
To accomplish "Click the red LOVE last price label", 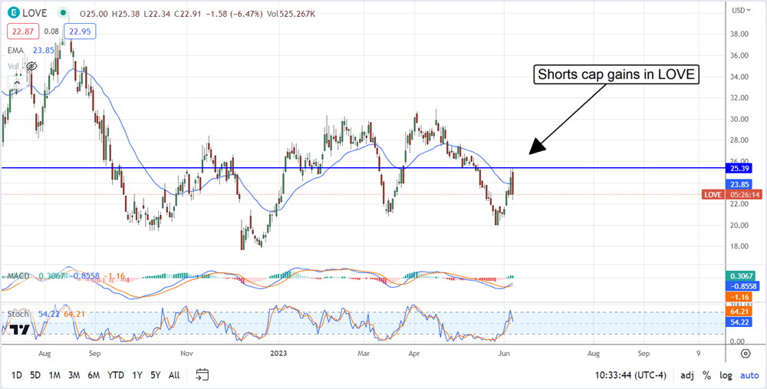I will [x=713, y=194].
